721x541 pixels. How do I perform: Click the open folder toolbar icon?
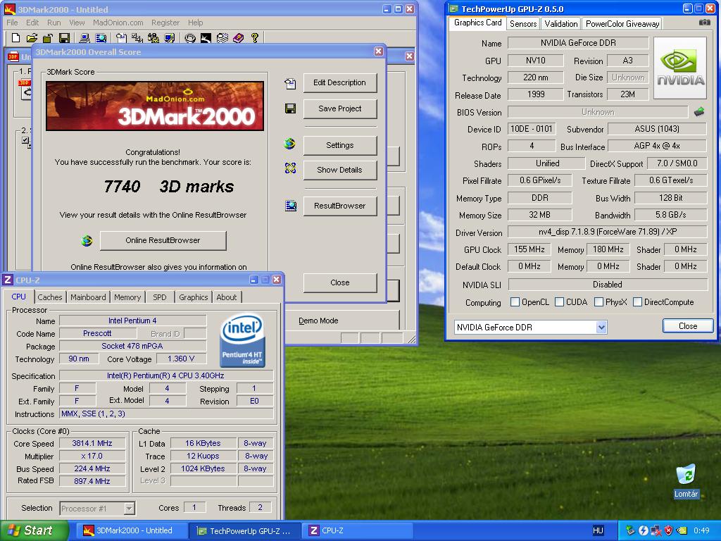point(32,38)
